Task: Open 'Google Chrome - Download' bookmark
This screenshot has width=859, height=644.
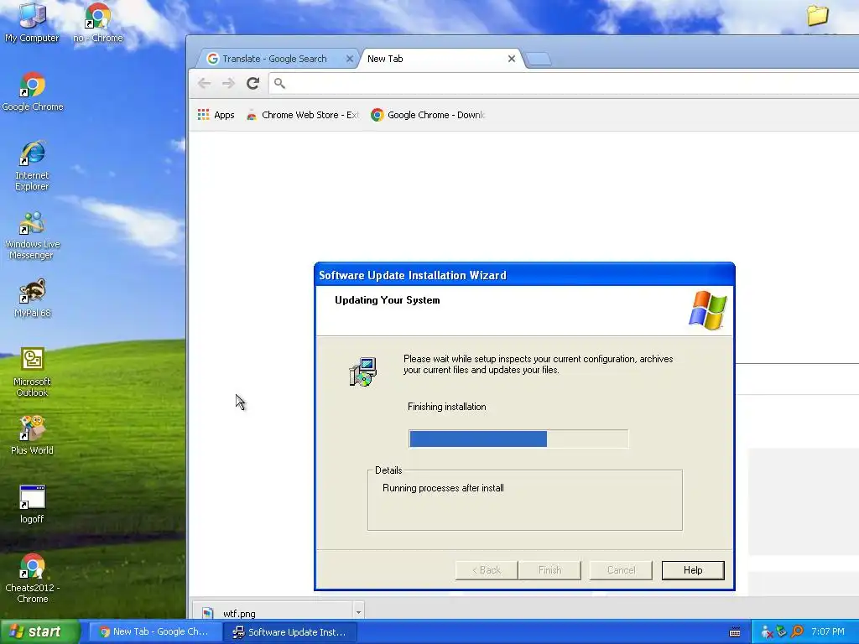Action: pyautogui.click(x=428, y=114)
